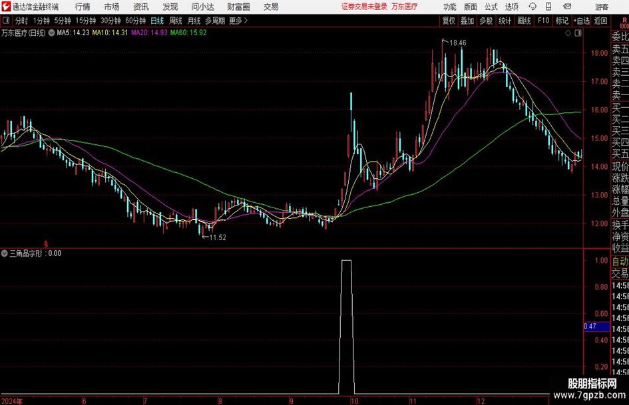Expand the 万东医疗(日线) indicator dropdown arrow
This screenshot has width=629, height=405.
point(52,33)
